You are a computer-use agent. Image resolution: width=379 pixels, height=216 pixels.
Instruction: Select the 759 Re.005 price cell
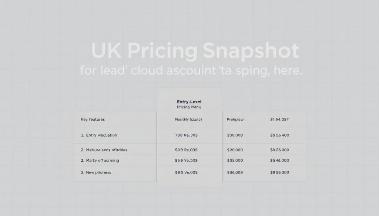point(186,135)
